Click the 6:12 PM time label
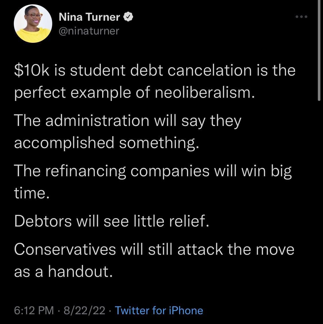 pyautogui.click(x=33, y=310)
